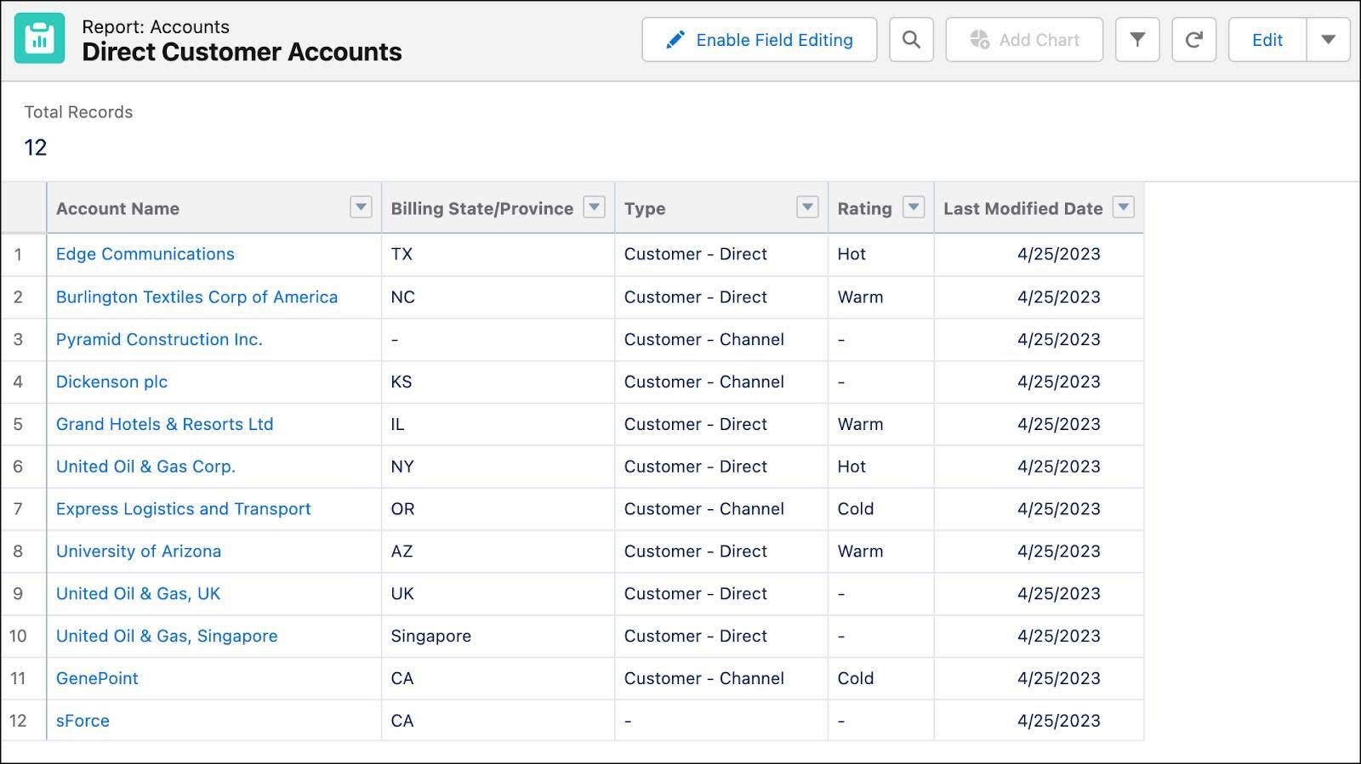Screen dimensions: 1361x764
Task: Click the sForce account link
Action: tap(83, 721)
